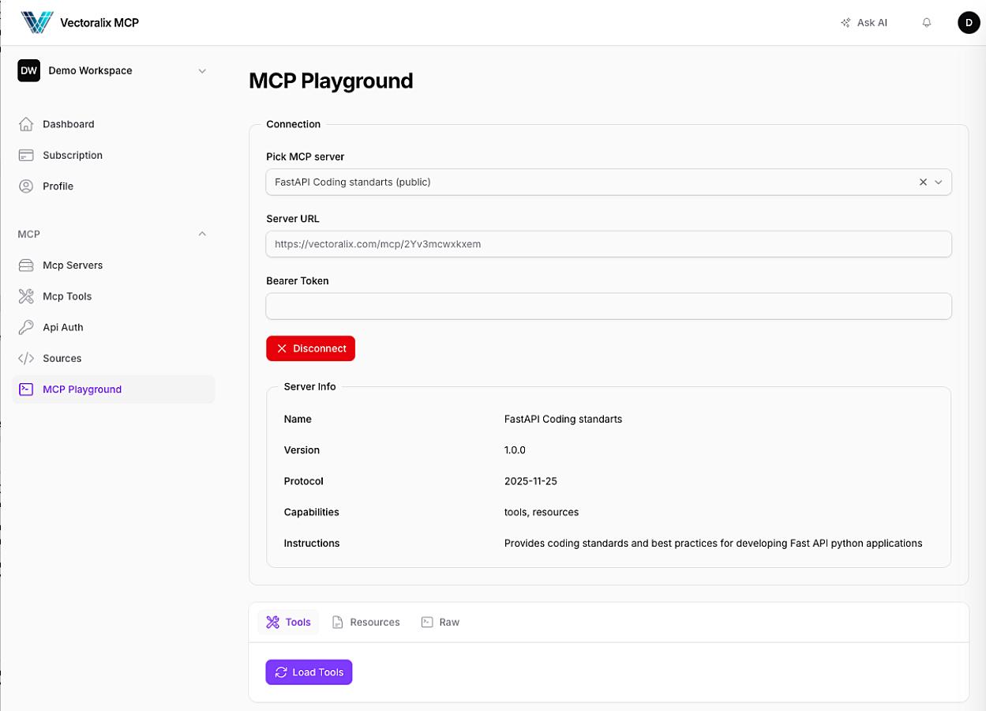Click the server info name value FastAPI Coding standarts
The width and height of the screenshot is (986, 711).
tap(563, 419)
